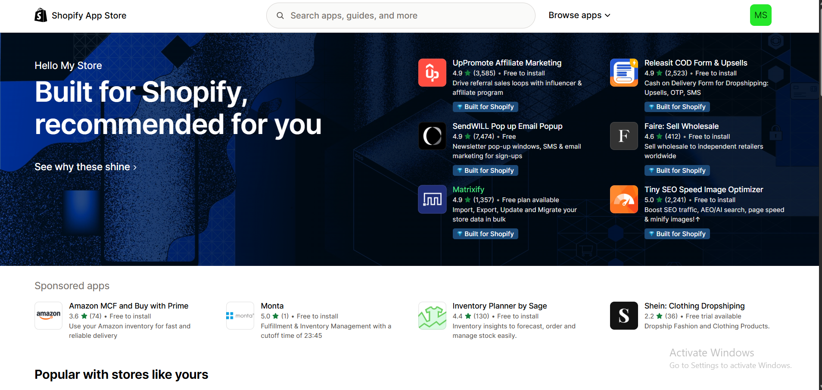Click Amazon MCF rating '3.6 (74)' text

pos(85,316)
